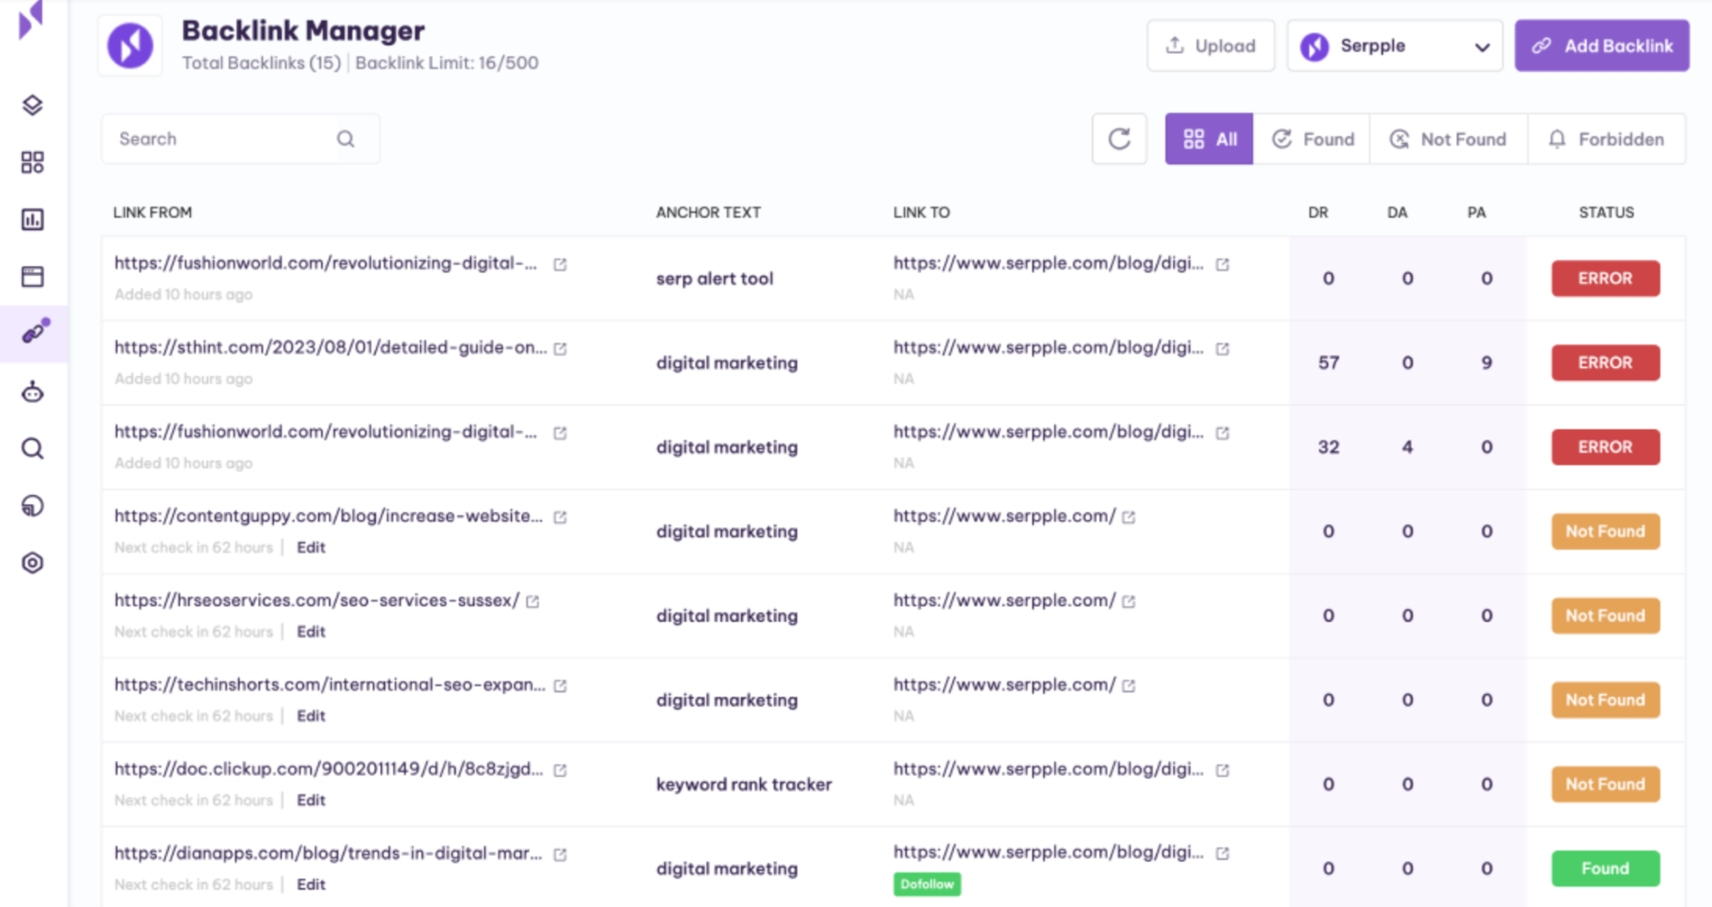Open external link for dianapps.com row
Image resolution: width=1712 pixels, height=907 pixels.
(560, 855)
